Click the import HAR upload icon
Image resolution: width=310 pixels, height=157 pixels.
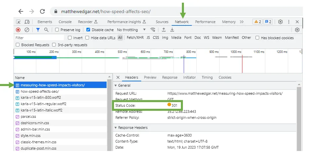pos(164,30)
